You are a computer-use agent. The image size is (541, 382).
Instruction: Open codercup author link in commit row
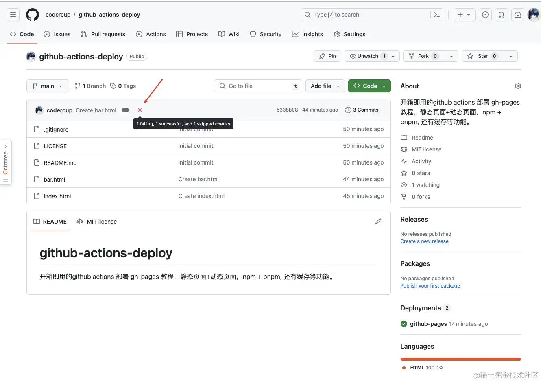coord(59,110)
